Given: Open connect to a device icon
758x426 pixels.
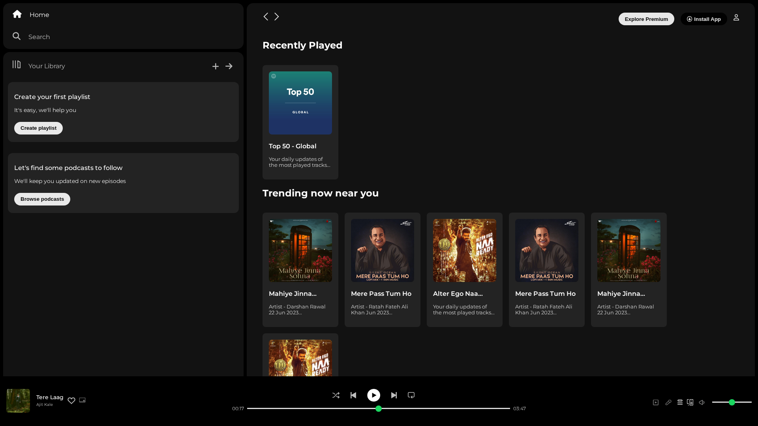Looking at the screenshot, I should [x=690, y=402].
